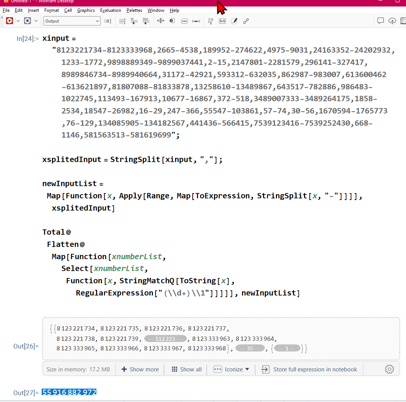
Task: Expand the elided 112223 elements pill
Action: click(165, 339)
